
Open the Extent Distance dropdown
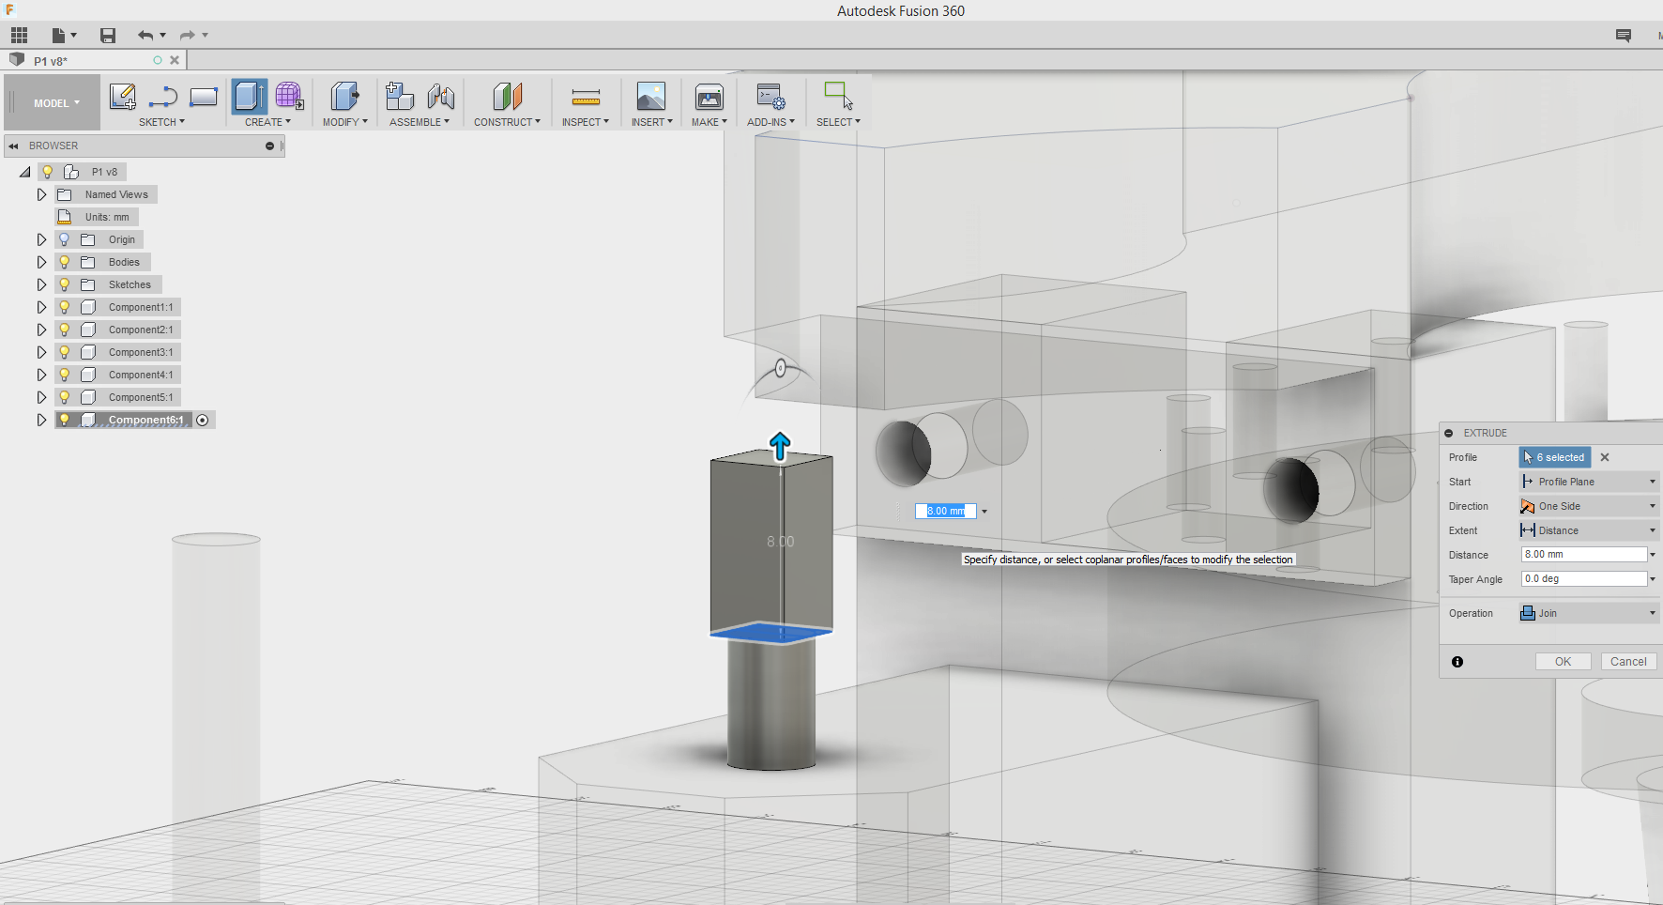[x=1589, y=530]
